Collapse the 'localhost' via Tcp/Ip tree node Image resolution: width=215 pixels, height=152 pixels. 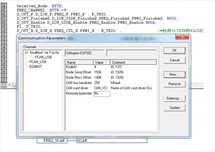click(26, 52)
